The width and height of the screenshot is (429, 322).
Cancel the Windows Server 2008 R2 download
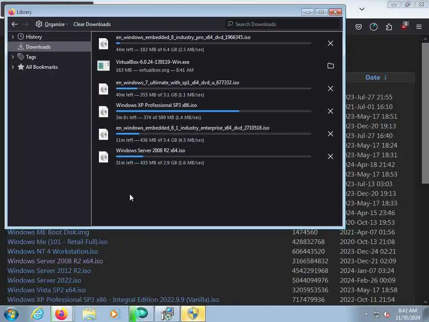[331, 156]
